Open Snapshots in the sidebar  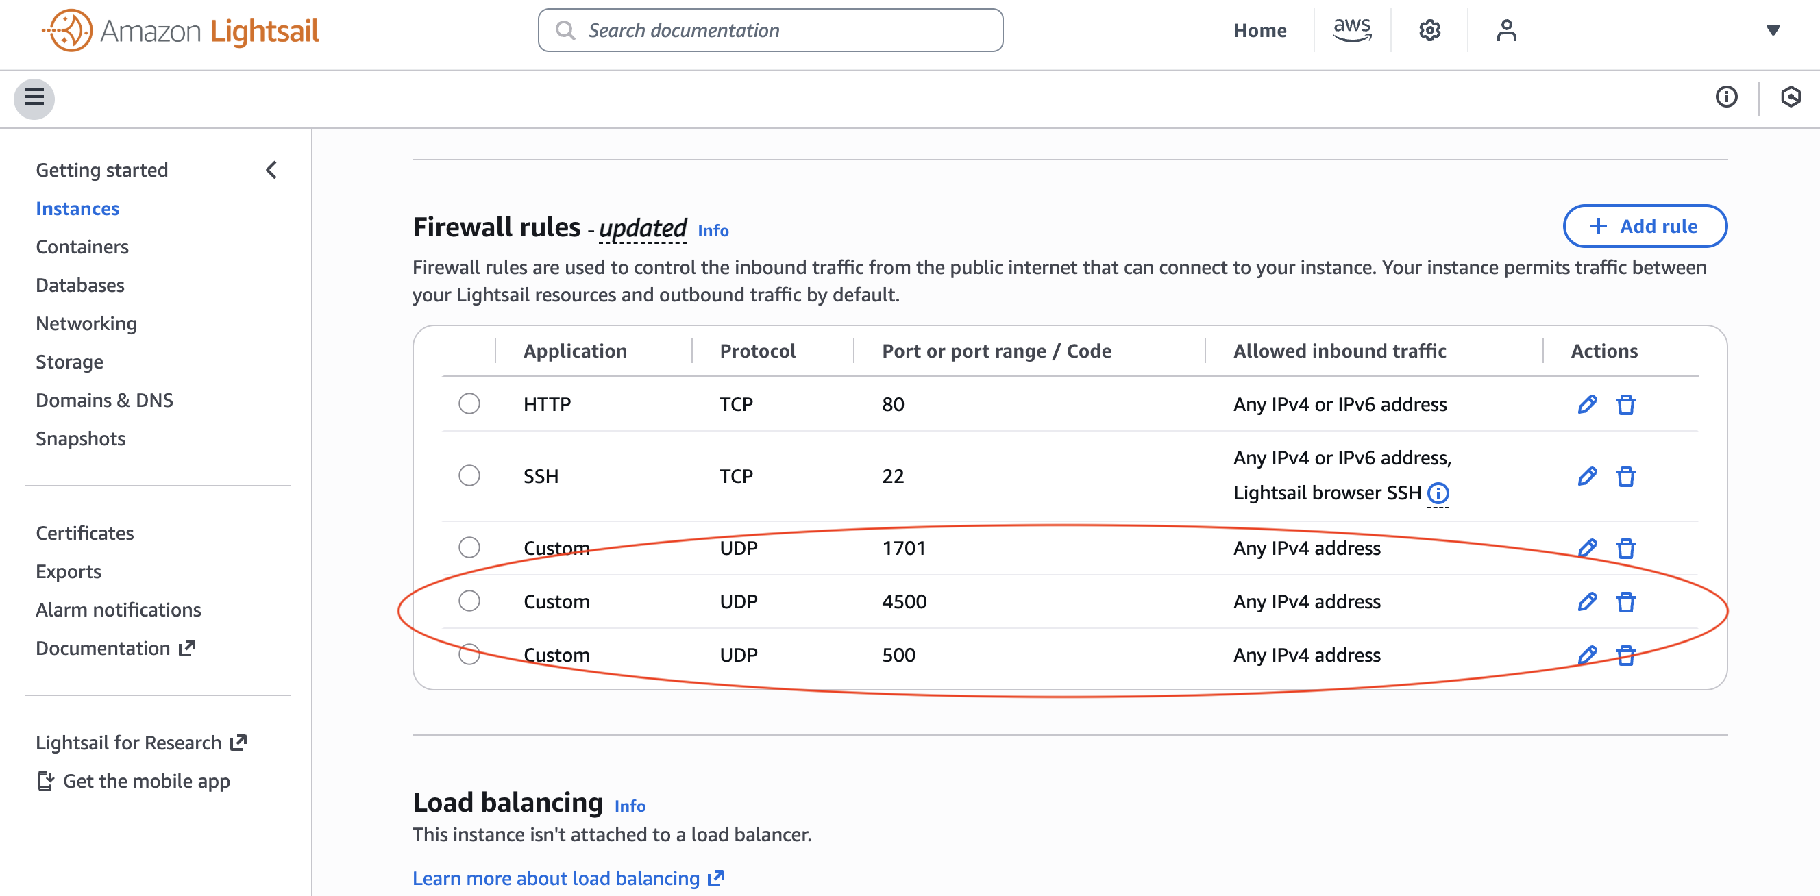(x=81, y=438)
